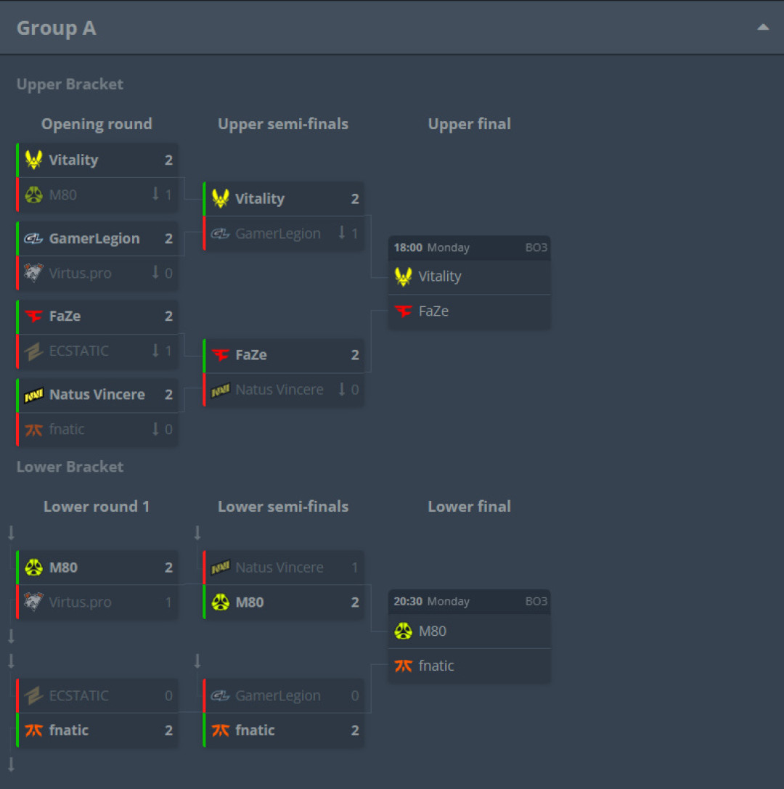Open FaZe name in Upper semi-finals
Image resolution: width=784 pixels, height=789 pixels.
tap(251, 355)
